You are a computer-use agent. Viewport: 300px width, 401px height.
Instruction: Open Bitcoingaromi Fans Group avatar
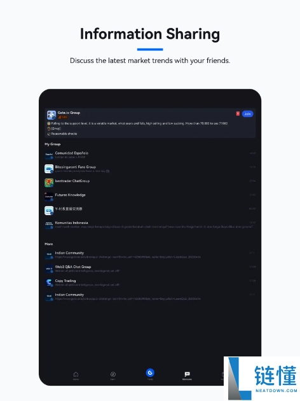coord(49,169)
